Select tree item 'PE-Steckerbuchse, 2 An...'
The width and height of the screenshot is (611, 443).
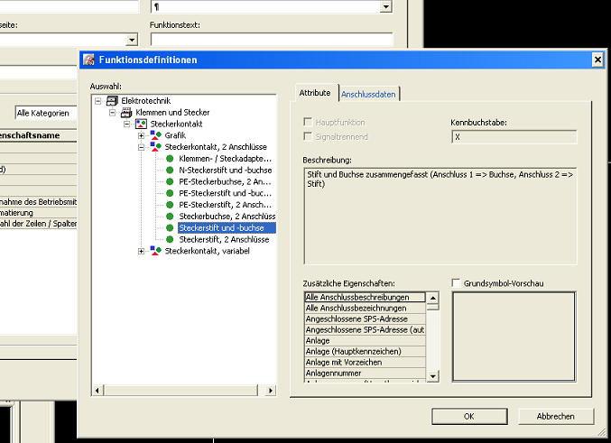[x=225, y=181]
